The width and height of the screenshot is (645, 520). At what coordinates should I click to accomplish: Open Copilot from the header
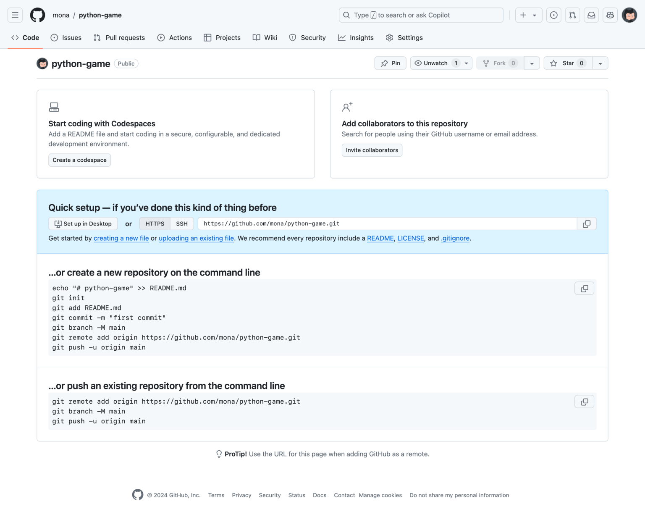pos(610,15)
